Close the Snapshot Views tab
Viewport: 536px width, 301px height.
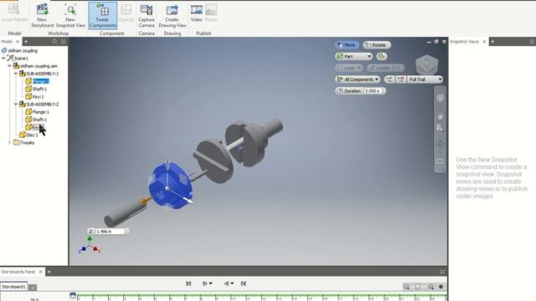(484, 42)
